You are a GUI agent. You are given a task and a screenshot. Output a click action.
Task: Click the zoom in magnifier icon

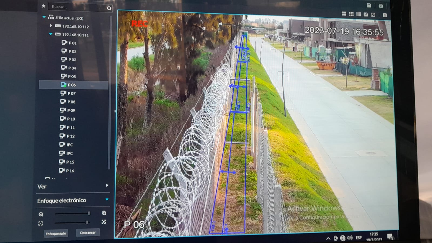coord(104,213)
